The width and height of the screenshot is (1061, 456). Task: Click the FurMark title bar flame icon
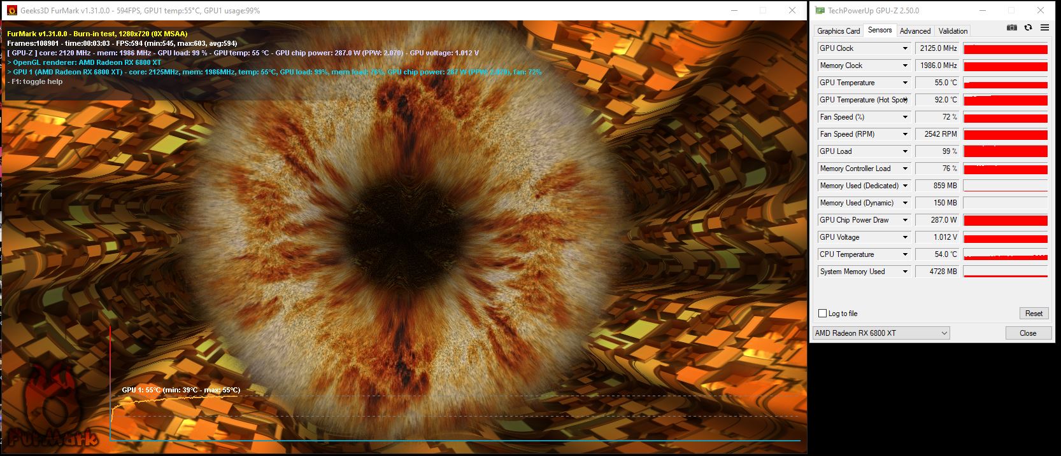11,11
